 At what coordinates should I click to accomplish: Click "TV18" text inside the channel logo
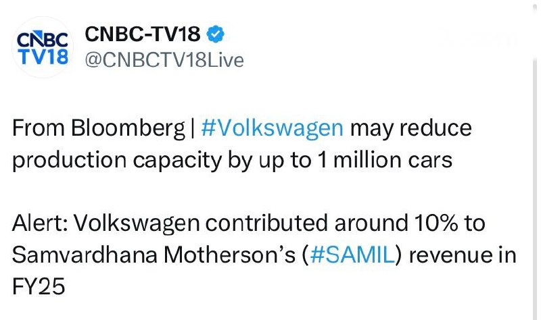point(42,57)
